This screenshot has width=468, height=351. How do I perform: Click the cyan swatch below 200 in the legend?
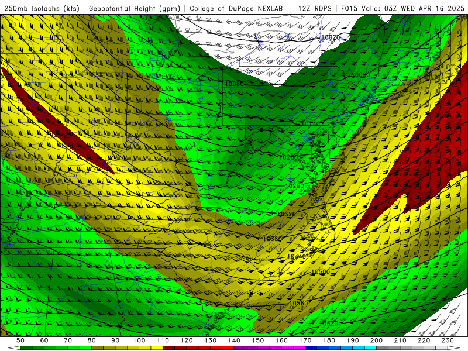click(370, 348)
